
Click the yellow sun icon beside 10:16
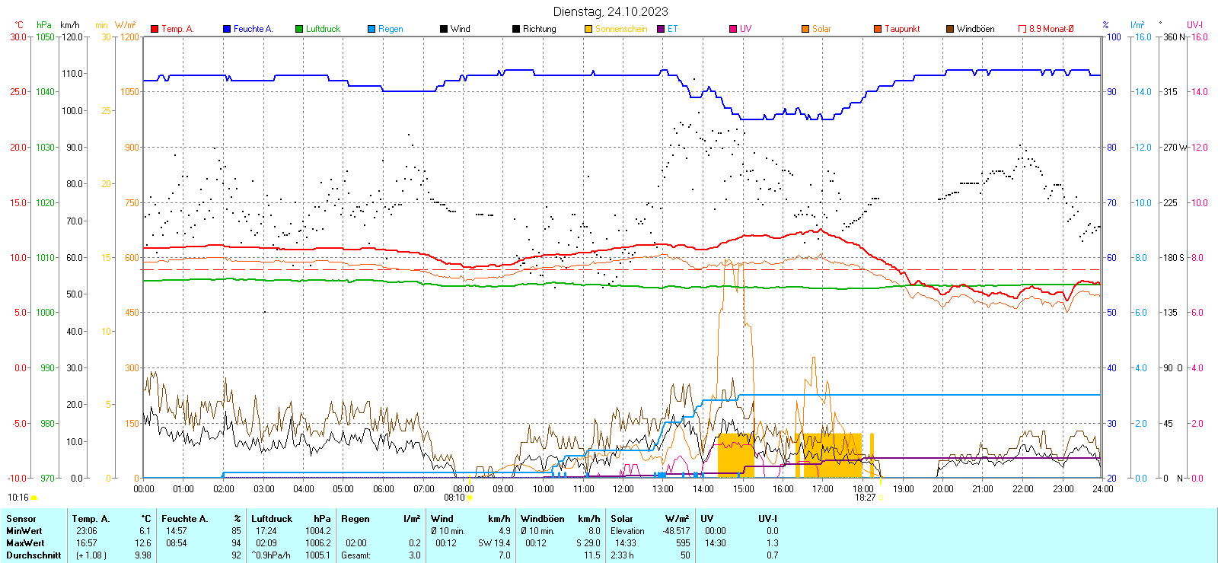(x=34, y=498)
